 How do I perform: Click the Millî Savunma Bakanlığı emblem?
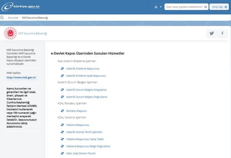(x=10, y=33)
